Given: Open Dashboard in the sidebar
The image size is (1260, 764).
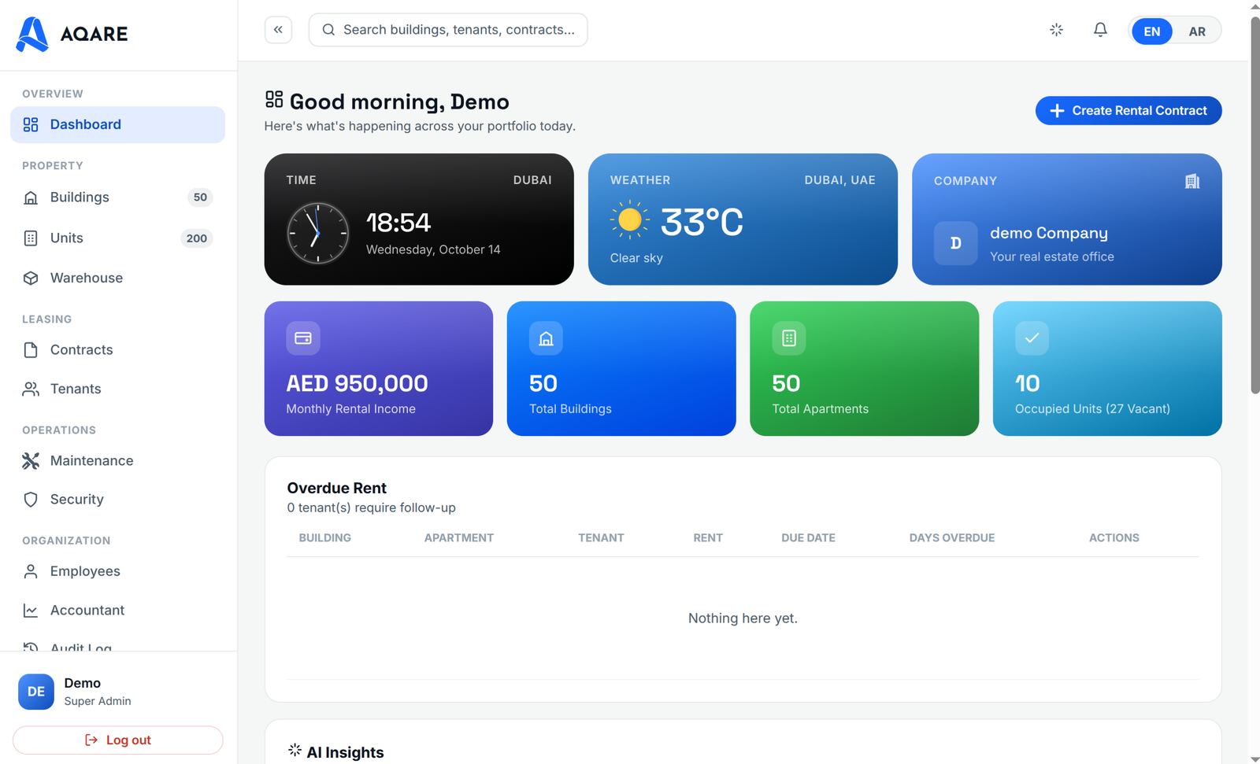Looking at the screenshot, I should (x=117, y=124).
